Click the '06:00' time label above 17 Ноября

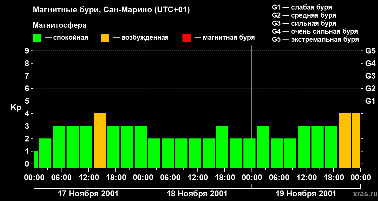point(61,177)
